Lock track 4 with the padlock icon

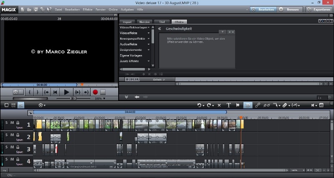[18, 159]
